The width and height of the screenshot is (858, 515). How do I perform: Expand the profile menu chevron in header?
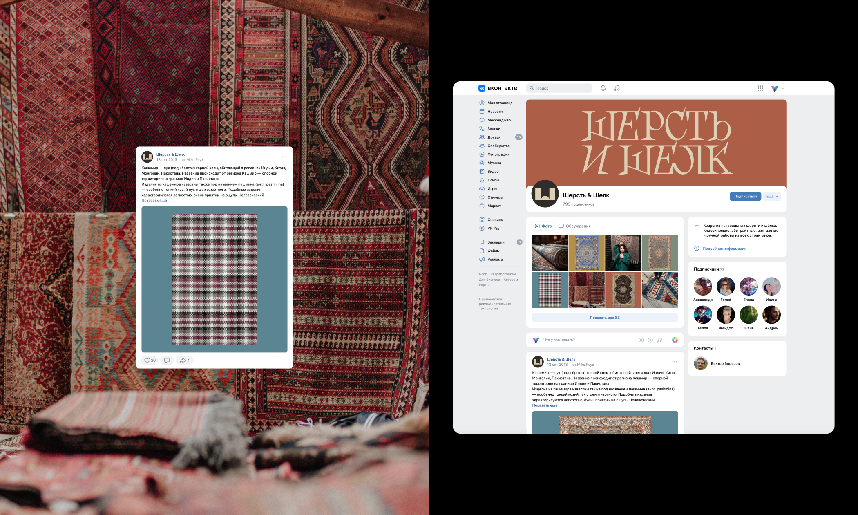click(783, 88)
